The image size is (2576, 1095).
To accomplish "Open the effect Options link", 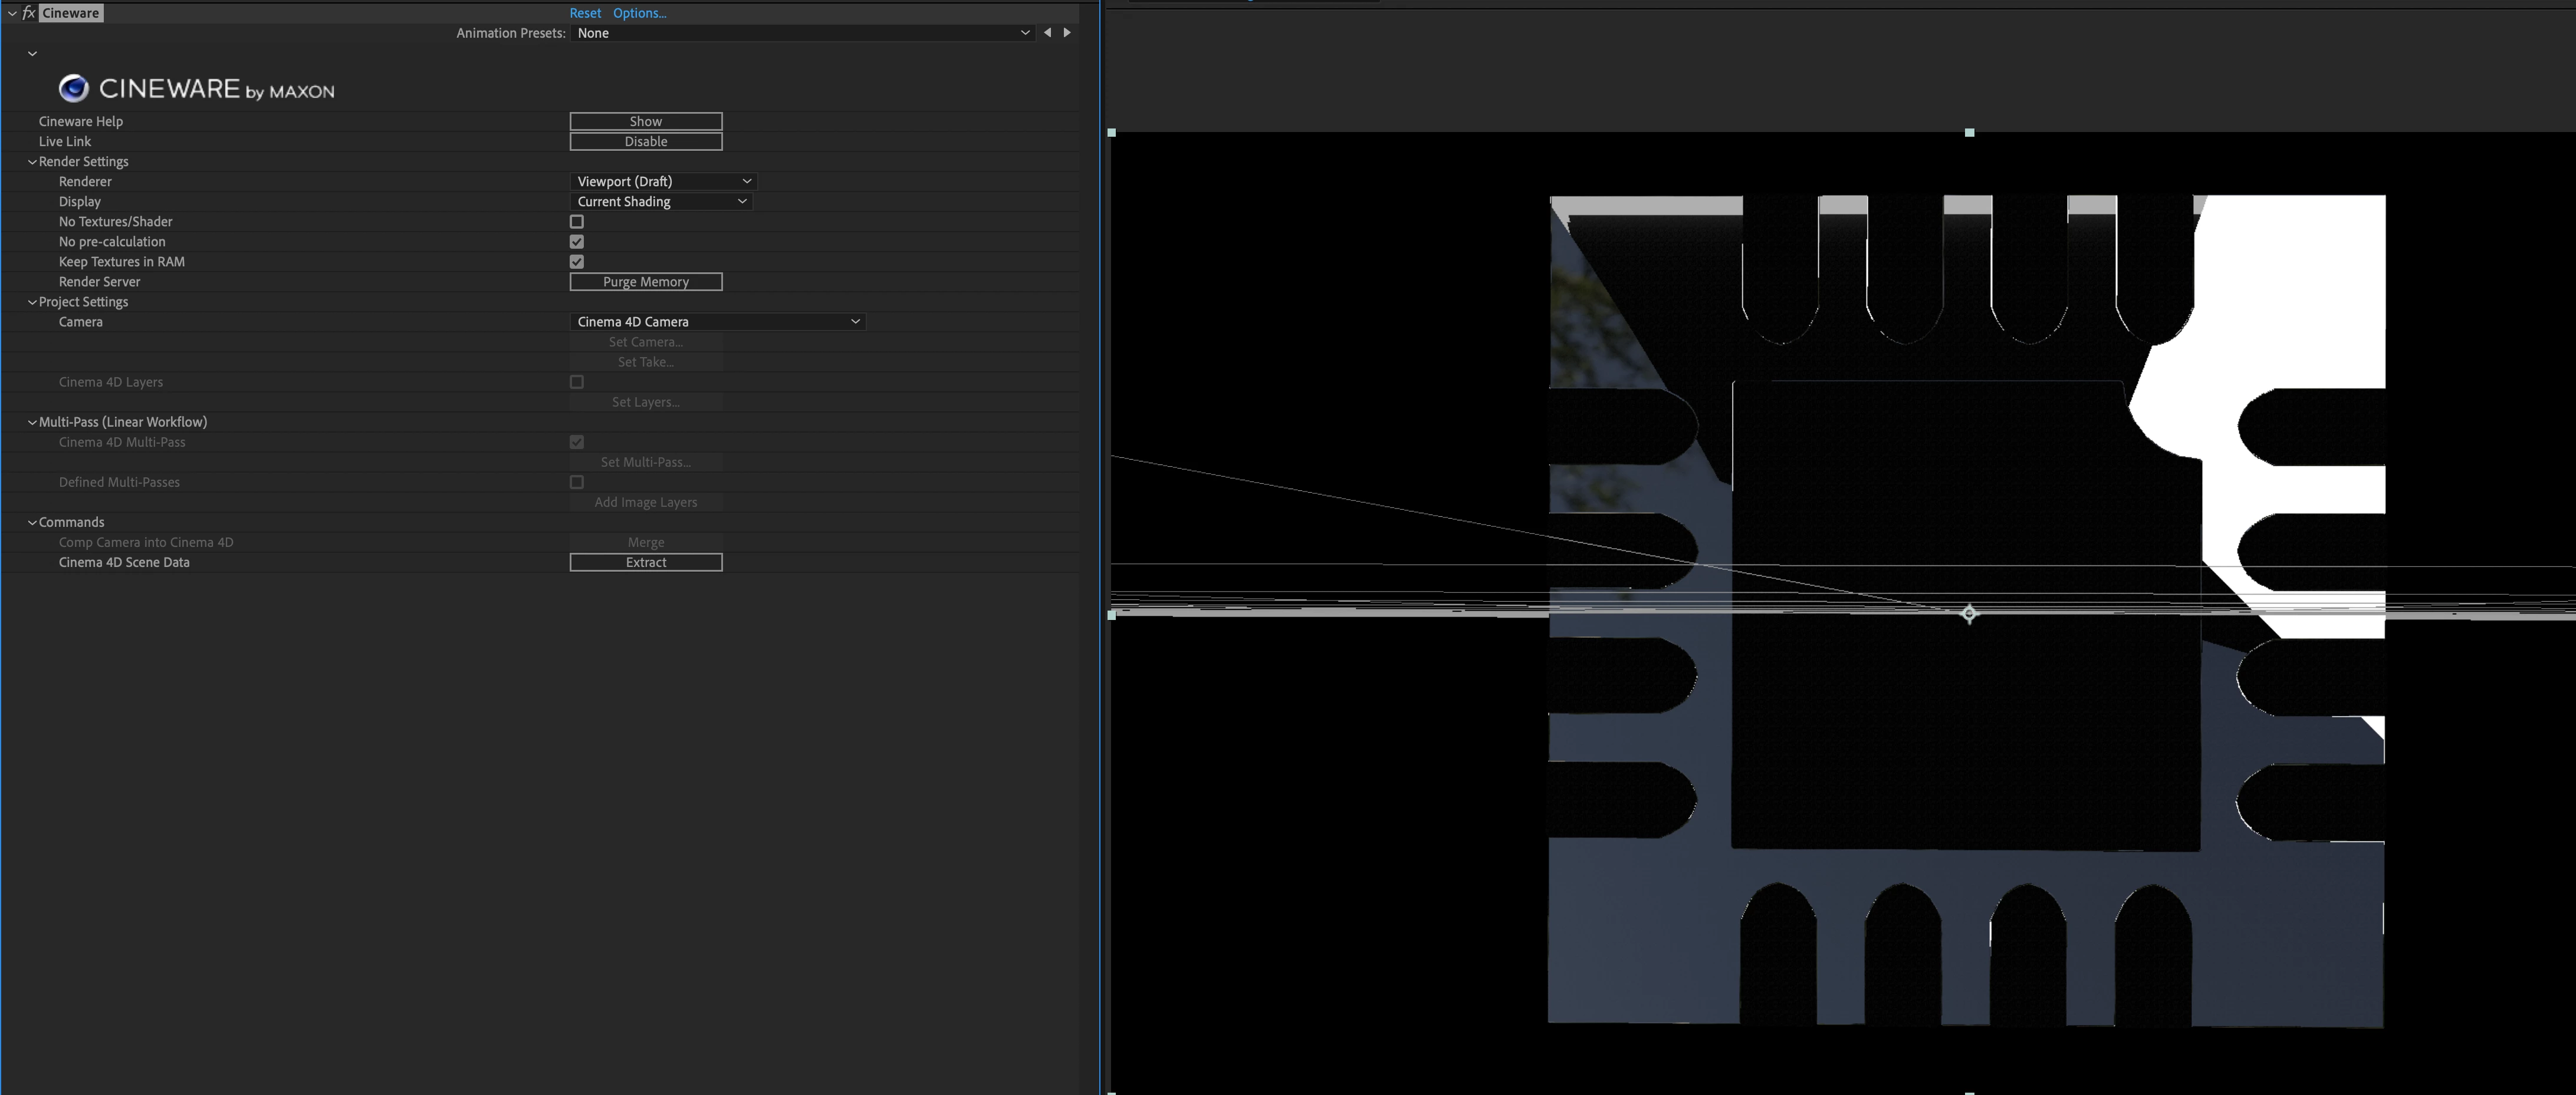I will tap(639, 13).
